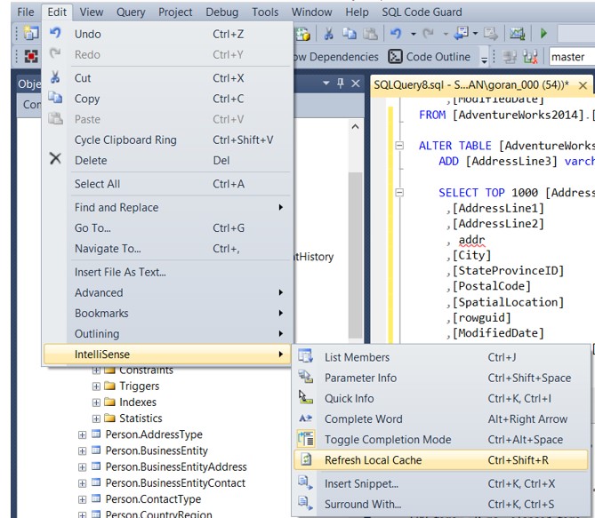Image resolution: width=595 pixels, height=518 pixels.
Task: Expand the Indexes folder node
Action: [96, 402]
